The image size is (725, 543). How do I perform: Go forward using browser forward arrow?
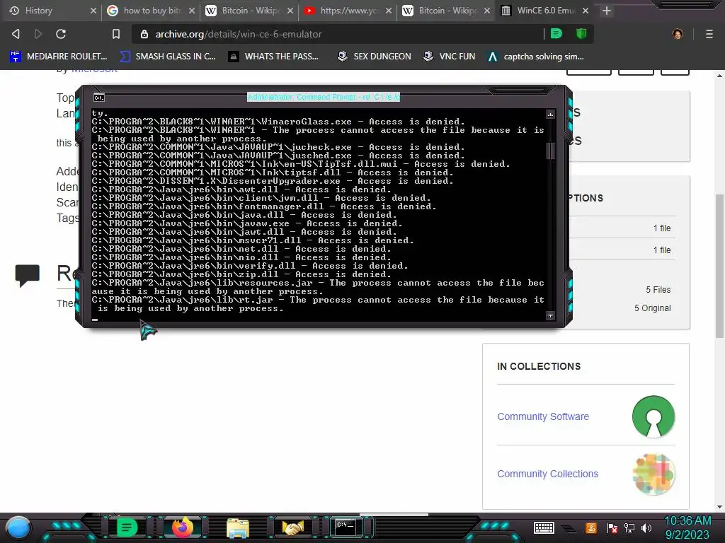click(38, 34)
